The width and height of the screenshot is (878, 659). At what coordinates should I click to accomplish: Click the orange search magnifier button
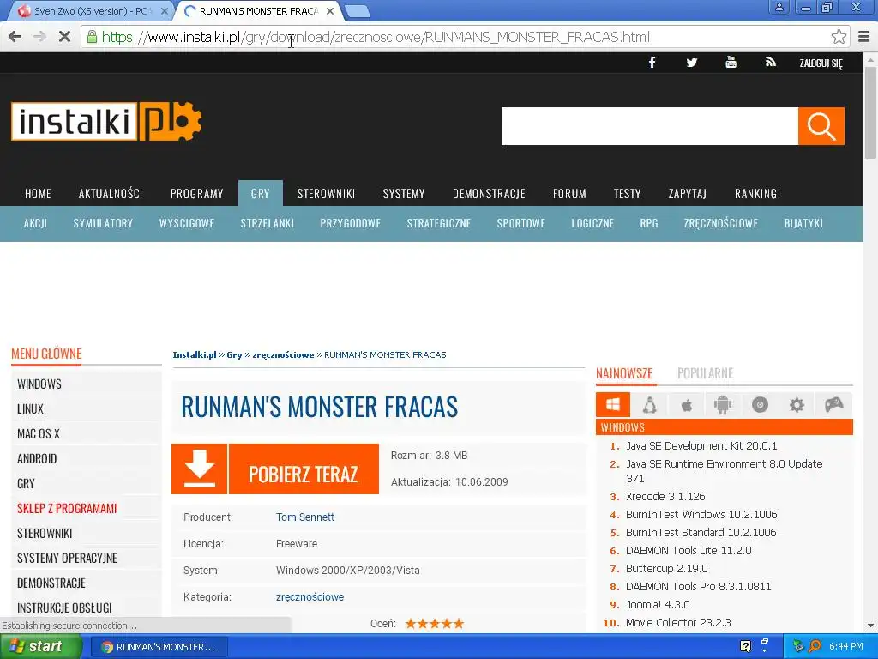pyautogui.click(x=821, y=126)
